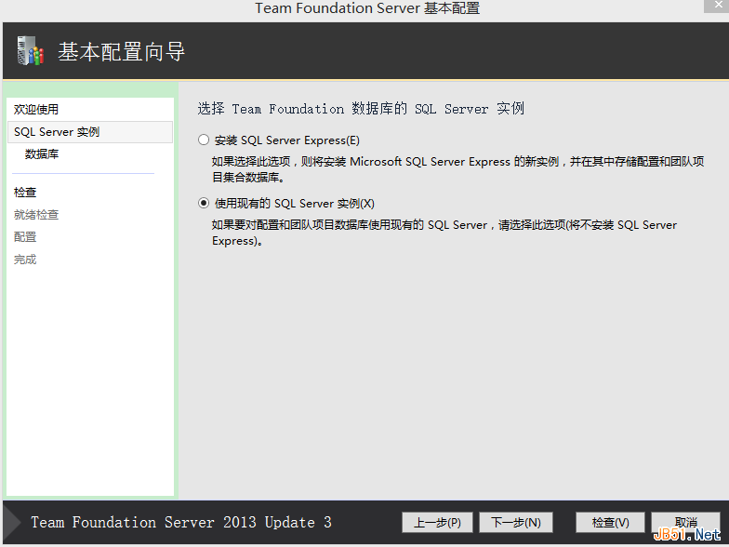
Task: Open the 欢迎使用 step in sidebar
Action: pos(35,110)
